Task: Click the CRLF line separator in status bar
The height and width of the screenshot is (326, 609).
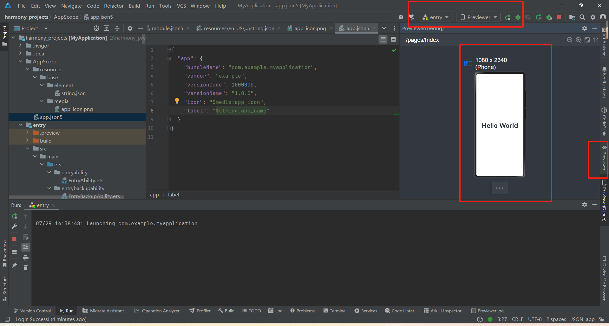Action: [x=517, y=319]
